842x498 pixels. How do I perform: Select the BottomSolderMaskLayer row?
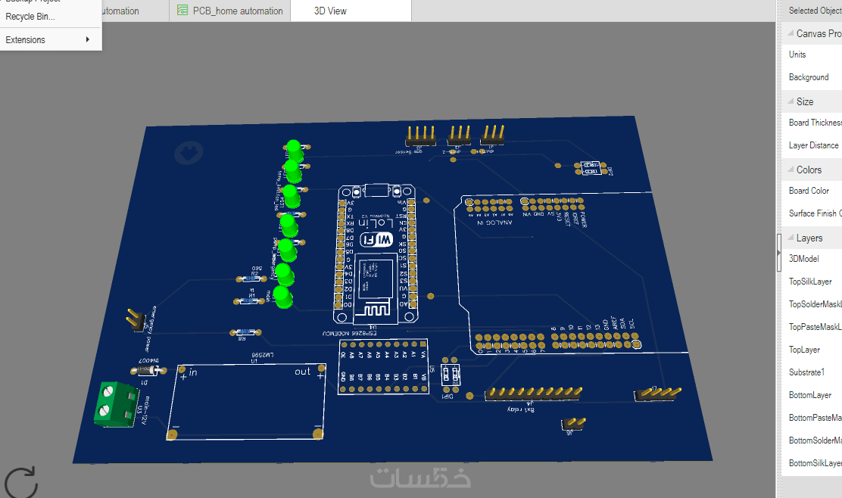point(812,440)
